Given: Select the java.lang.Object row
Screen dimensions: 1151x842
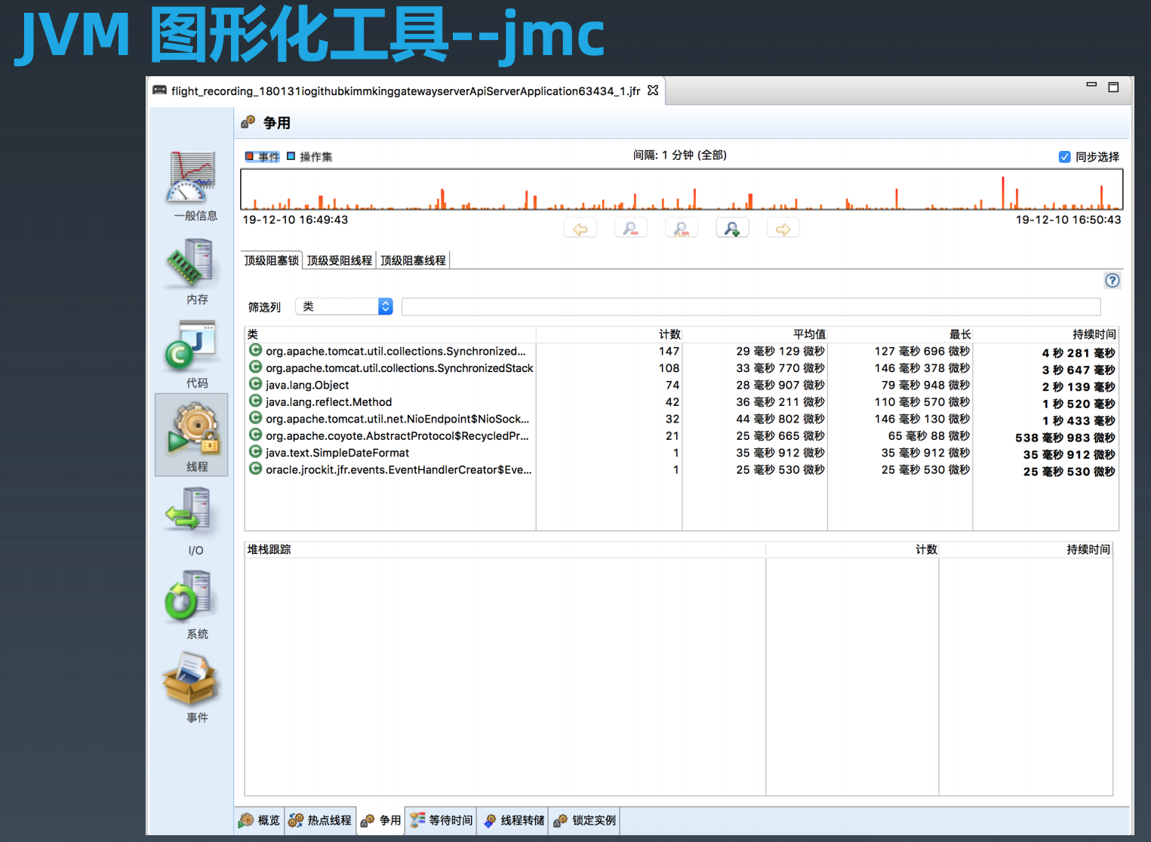Looking at the screenshot, I should tap(682, 385).
